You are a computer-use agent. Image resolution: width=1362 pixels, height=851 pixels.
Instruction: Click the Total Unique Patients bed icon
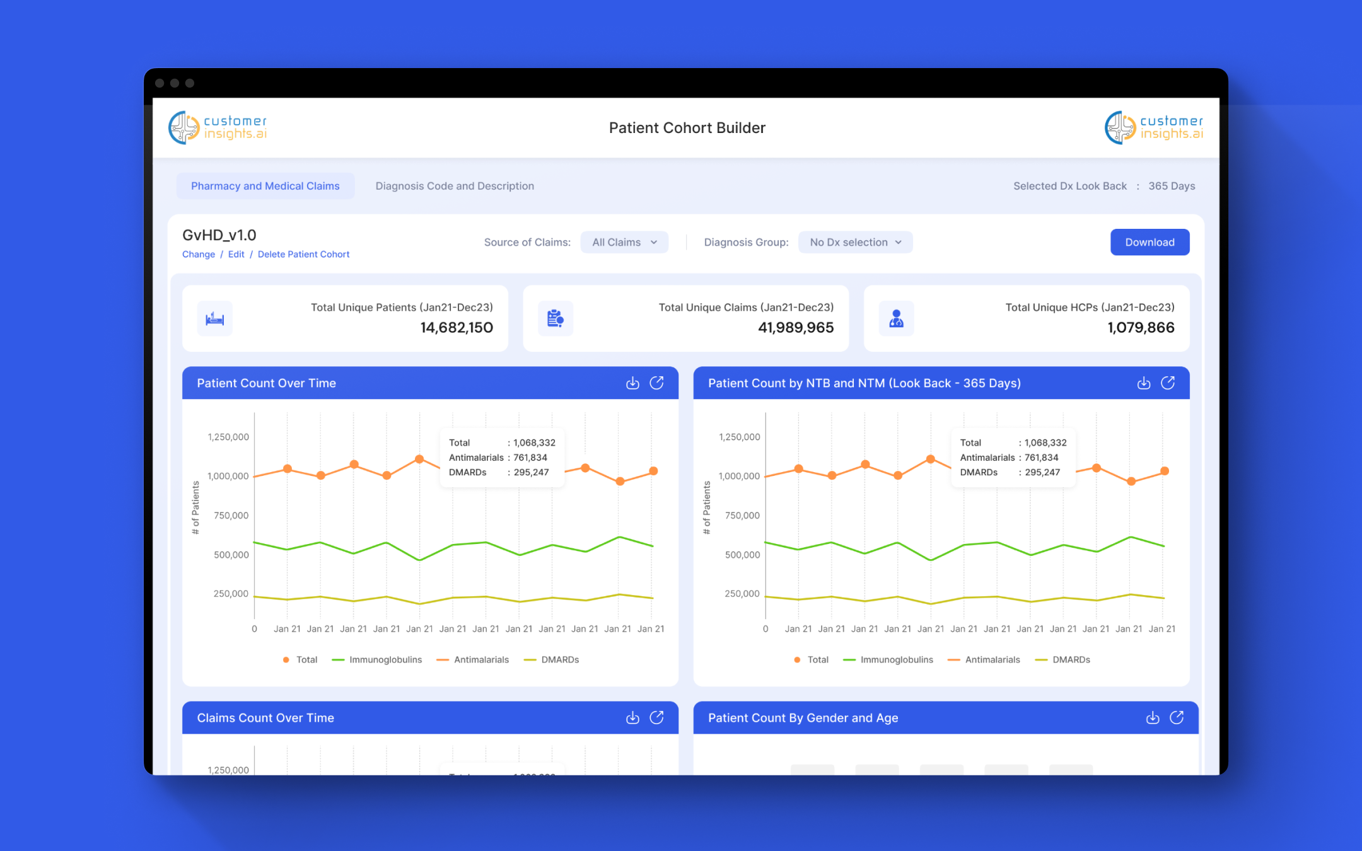pyautogui.click(x=215, y=319)
